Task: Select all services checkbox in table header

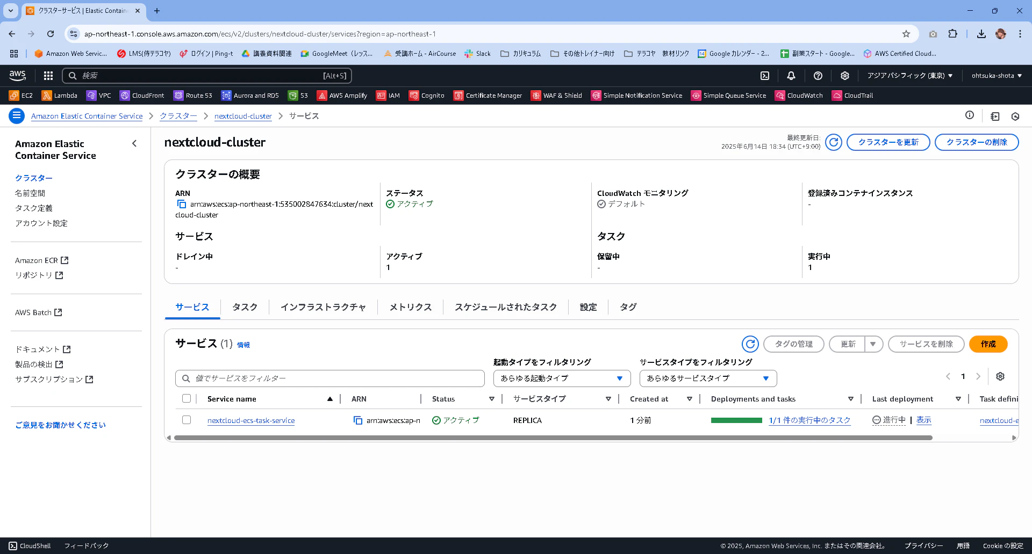Action: click(187, 398)
